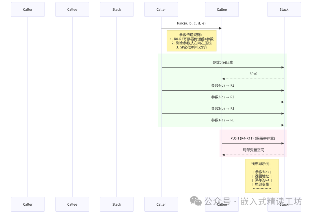Select the func(a, b, c, d, e) message label
This screenshot has width=312, height=214.
pyautogui.click(x=191, y=23)
